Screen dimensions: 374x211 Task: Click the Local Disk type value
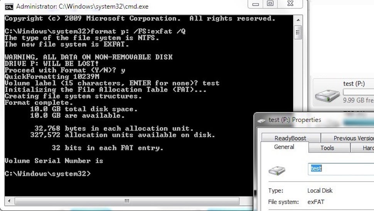[320, 191]
